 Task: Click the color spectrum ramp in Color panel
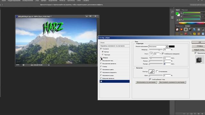[192, 23]
